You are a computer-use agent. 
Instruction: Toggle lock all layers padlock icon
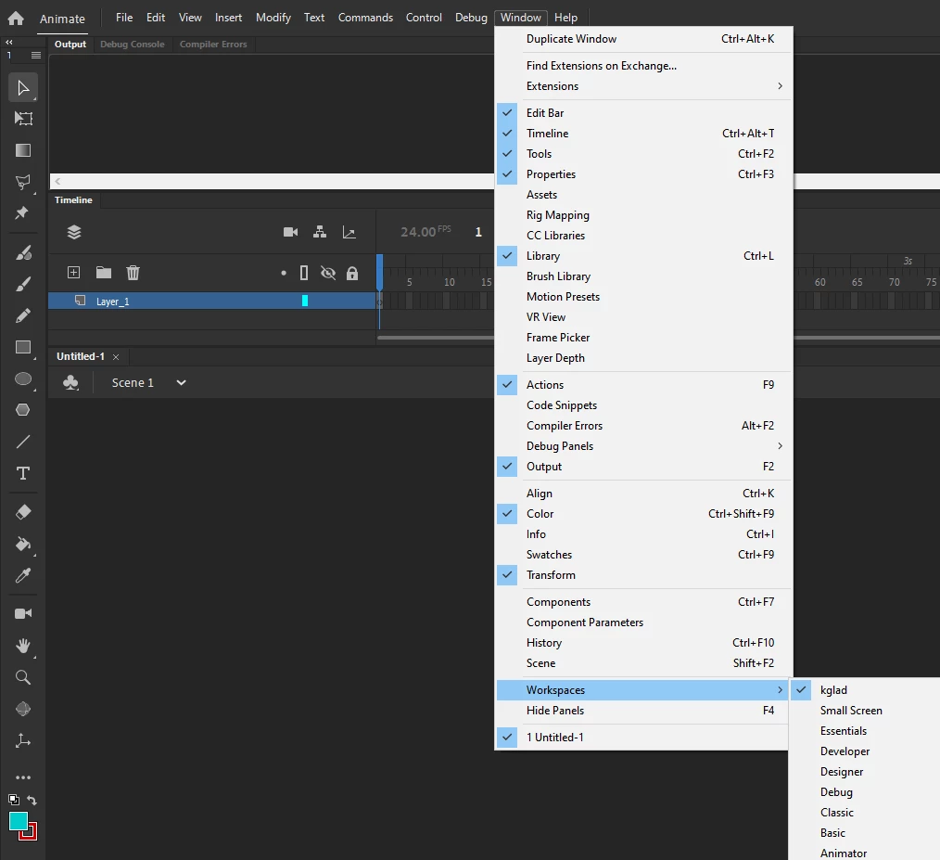coord(352,273)
